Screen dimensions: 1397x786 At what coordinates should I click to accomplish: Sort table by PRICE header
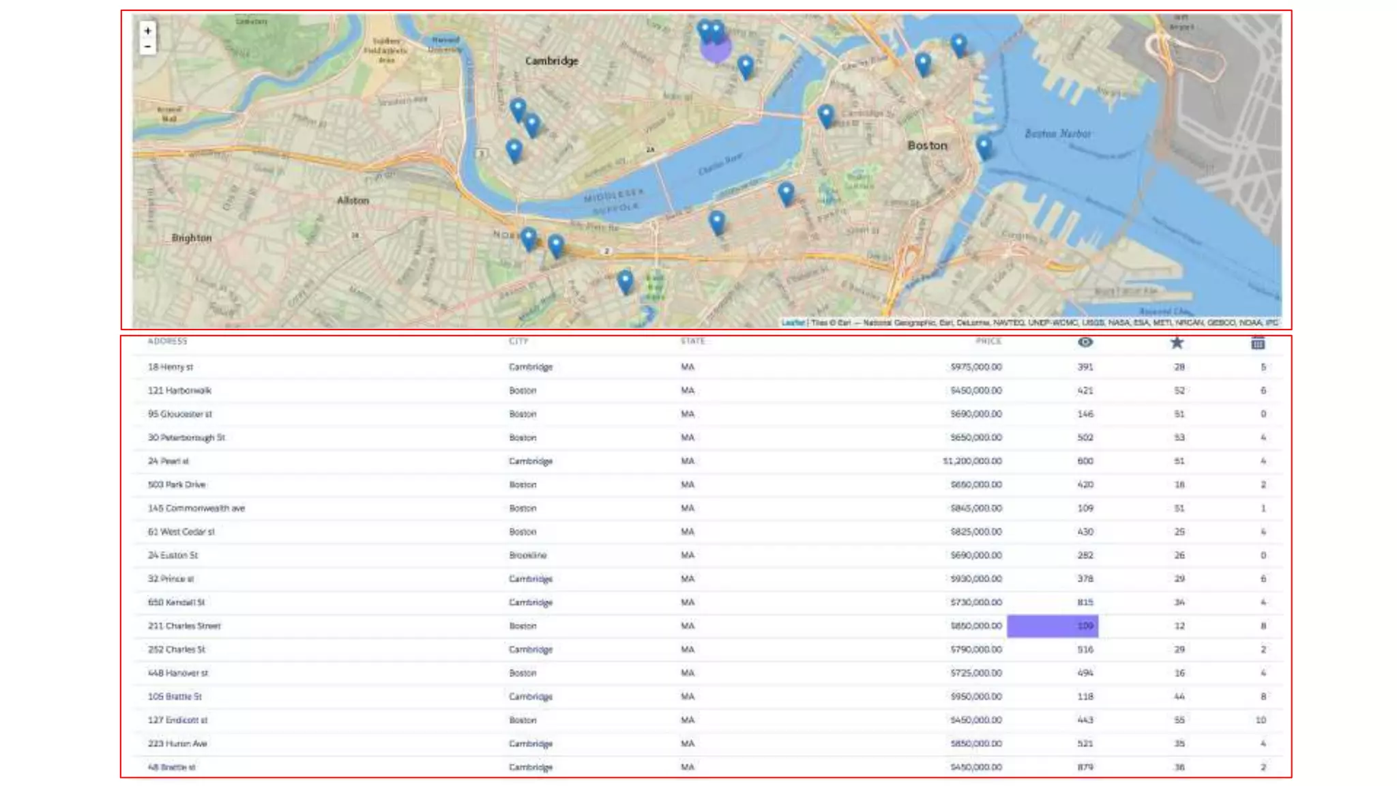[988, 341]
